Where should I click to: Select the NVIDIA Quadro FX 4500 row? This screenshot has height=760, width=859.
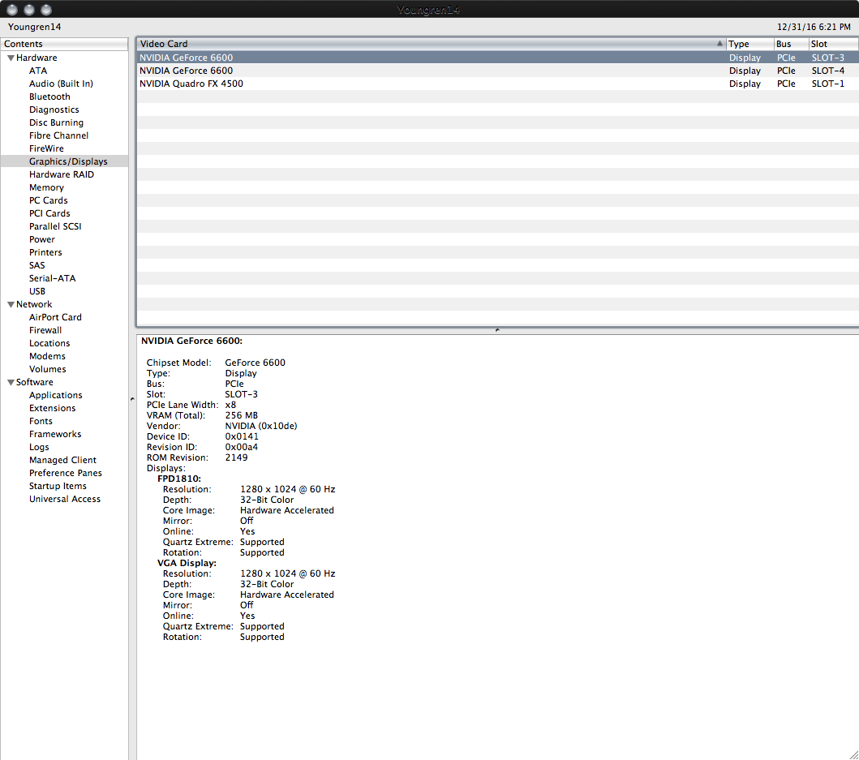497,84
